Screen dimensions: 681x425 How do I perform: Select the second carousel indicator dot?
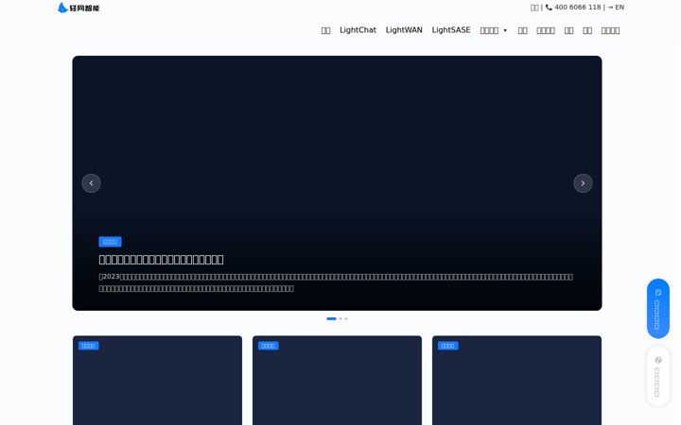click(x=340, y=319)
